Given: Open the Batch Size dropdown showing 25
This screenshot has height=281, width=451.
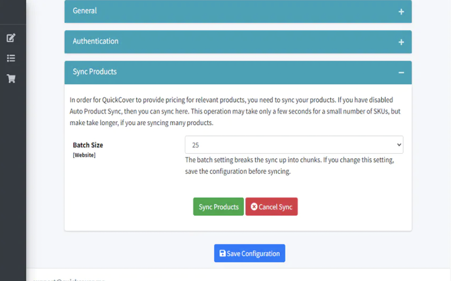Looking at the screenshot, I should 289,145.
